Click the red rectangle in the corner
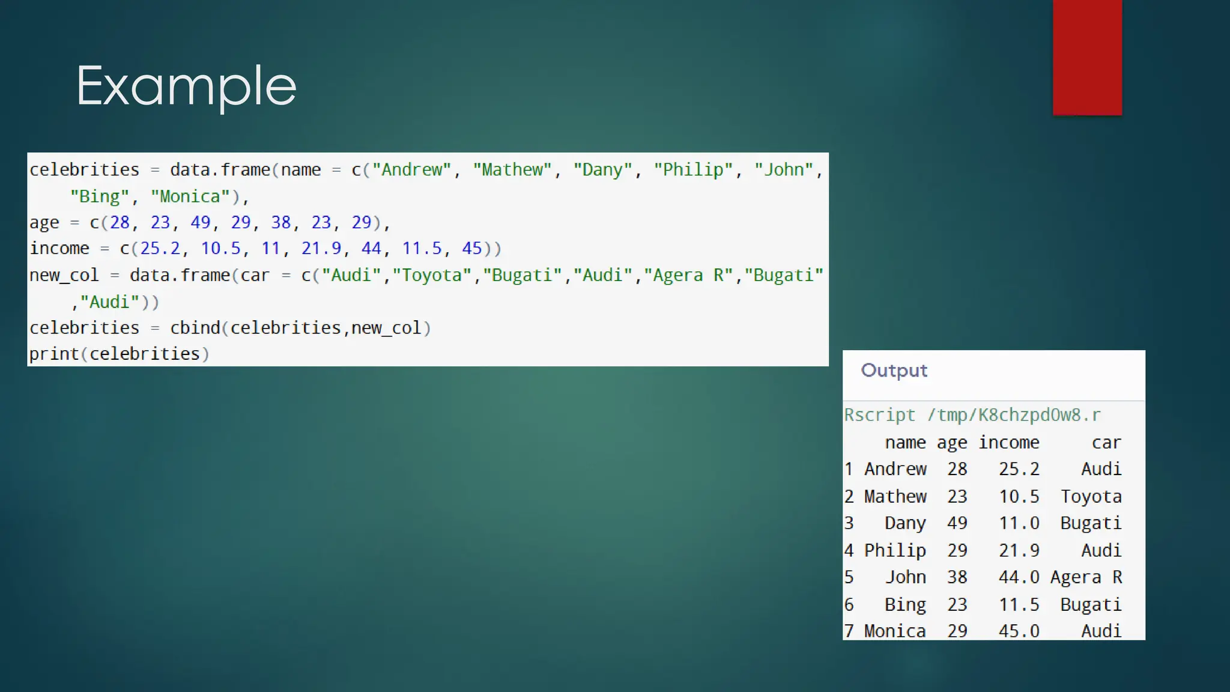Screen dimensions: 1230x692 tap(1086, 57)
